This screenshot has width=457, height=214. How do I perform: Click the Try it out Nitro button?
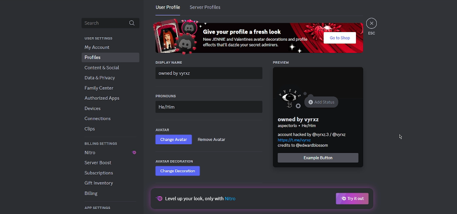coord(352,198)
